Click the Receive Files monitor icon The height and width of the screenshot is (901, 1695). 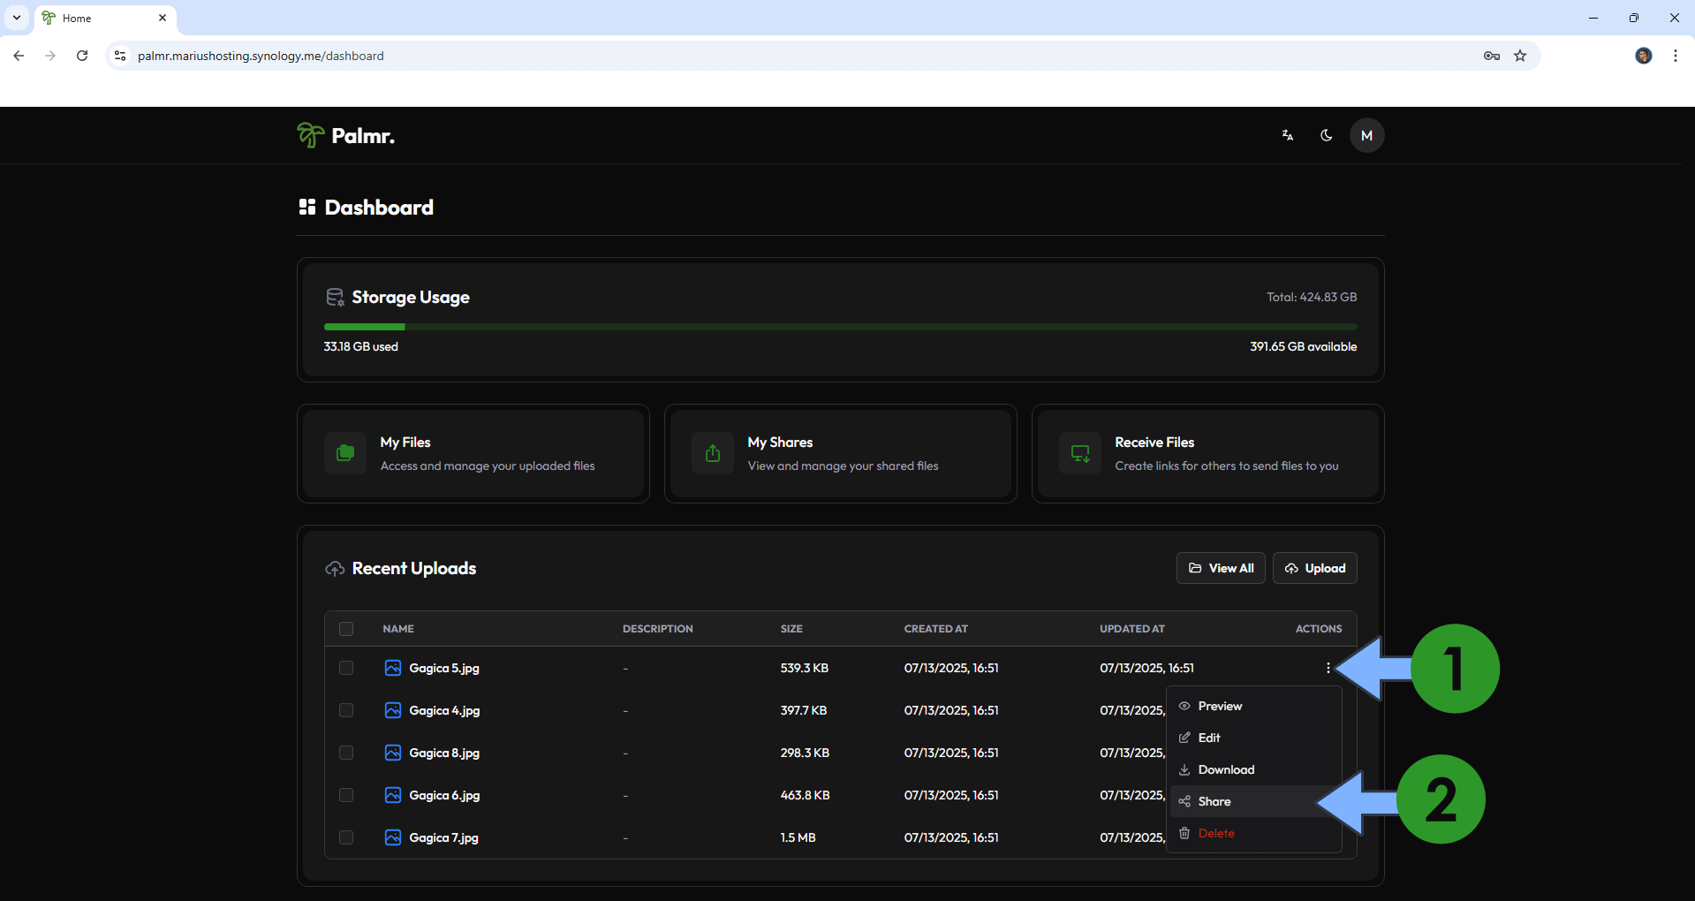point(1080,453)
